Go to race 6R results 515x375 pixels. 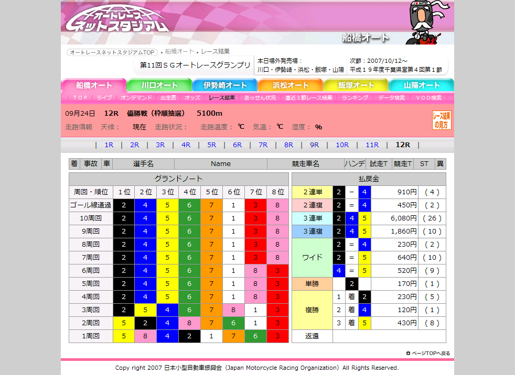(x=238, y=145)
